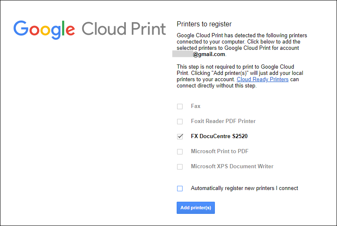Tick the Foxit Reader PDF Printer checkbox
This screenshot has height=226, width=337.
180,121
